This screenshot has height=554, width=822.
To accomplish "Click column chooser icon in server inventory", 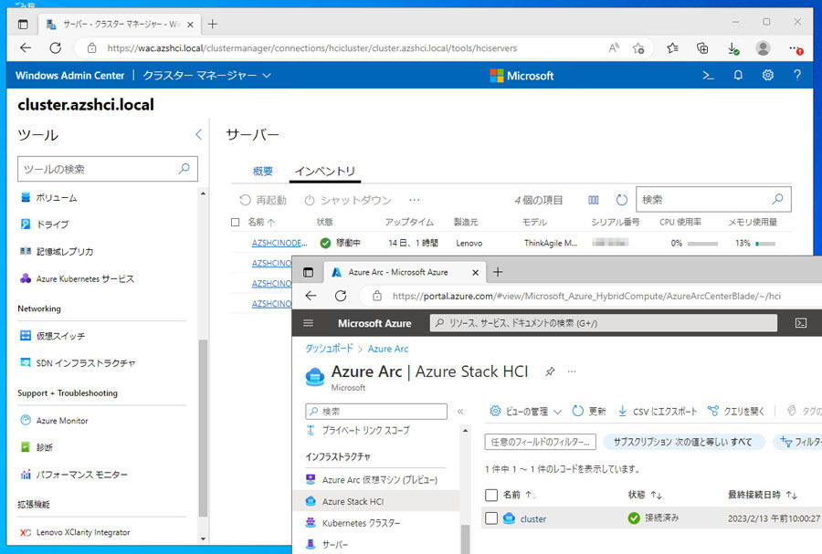I will tap(594, 200).
